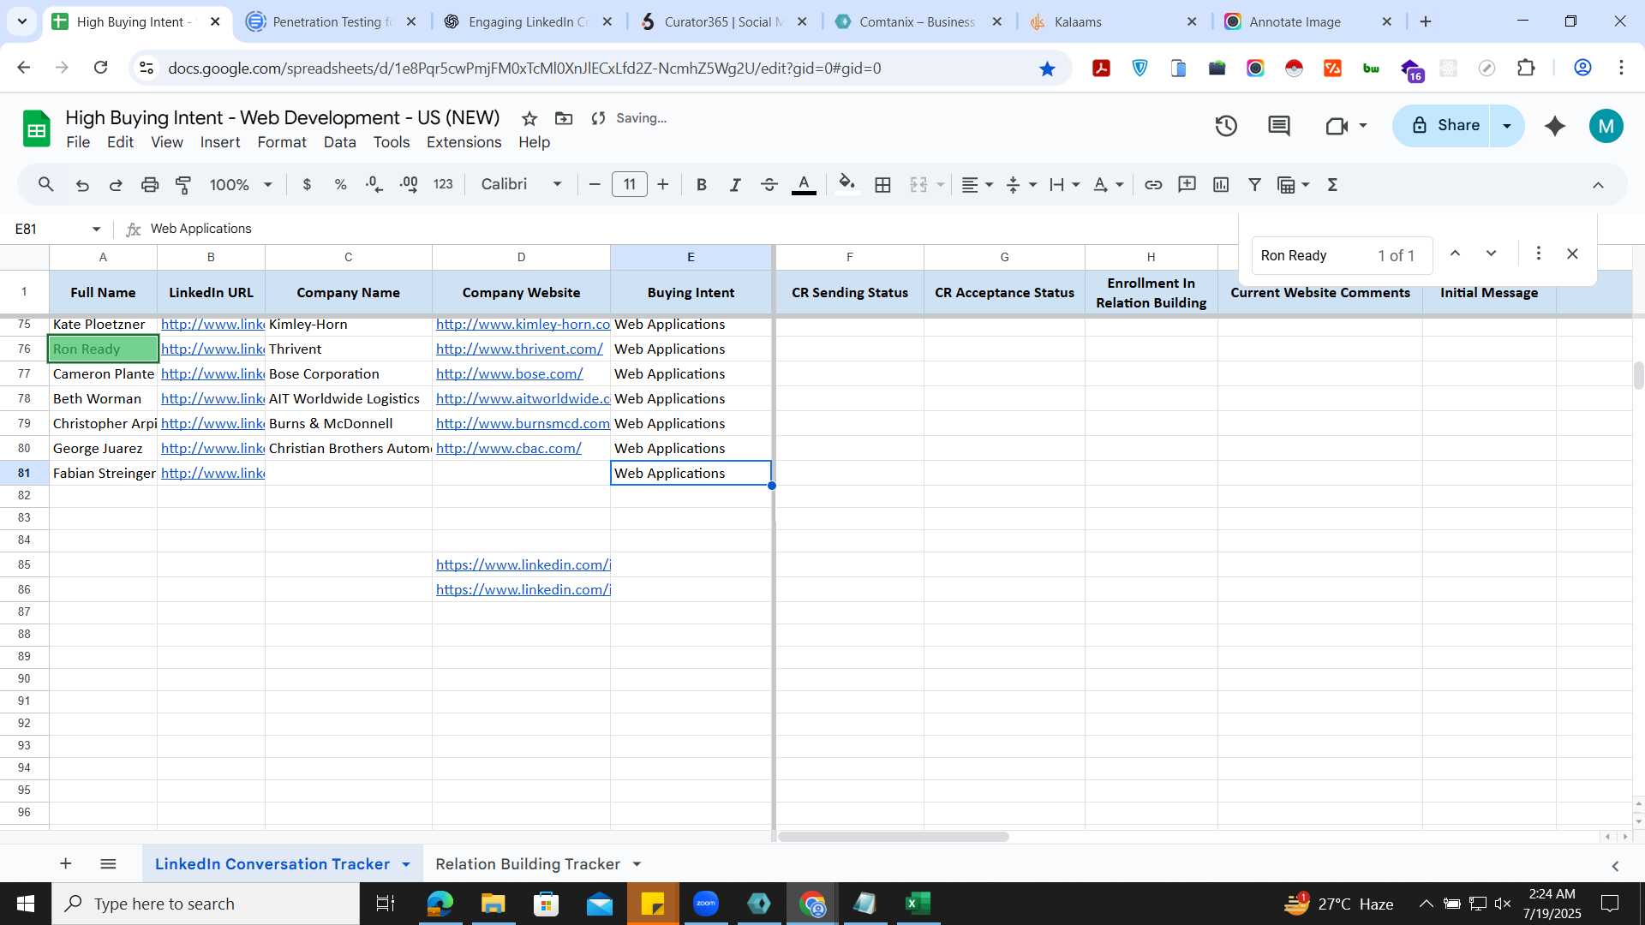Open the fill color picker

click(x=847, y=185)
